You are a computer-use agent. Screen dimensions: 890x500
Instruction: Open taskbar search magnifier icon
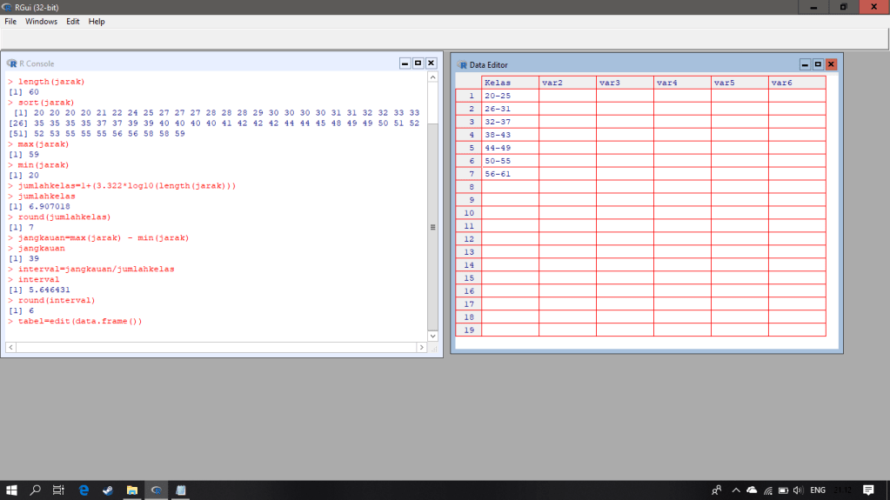36,490
